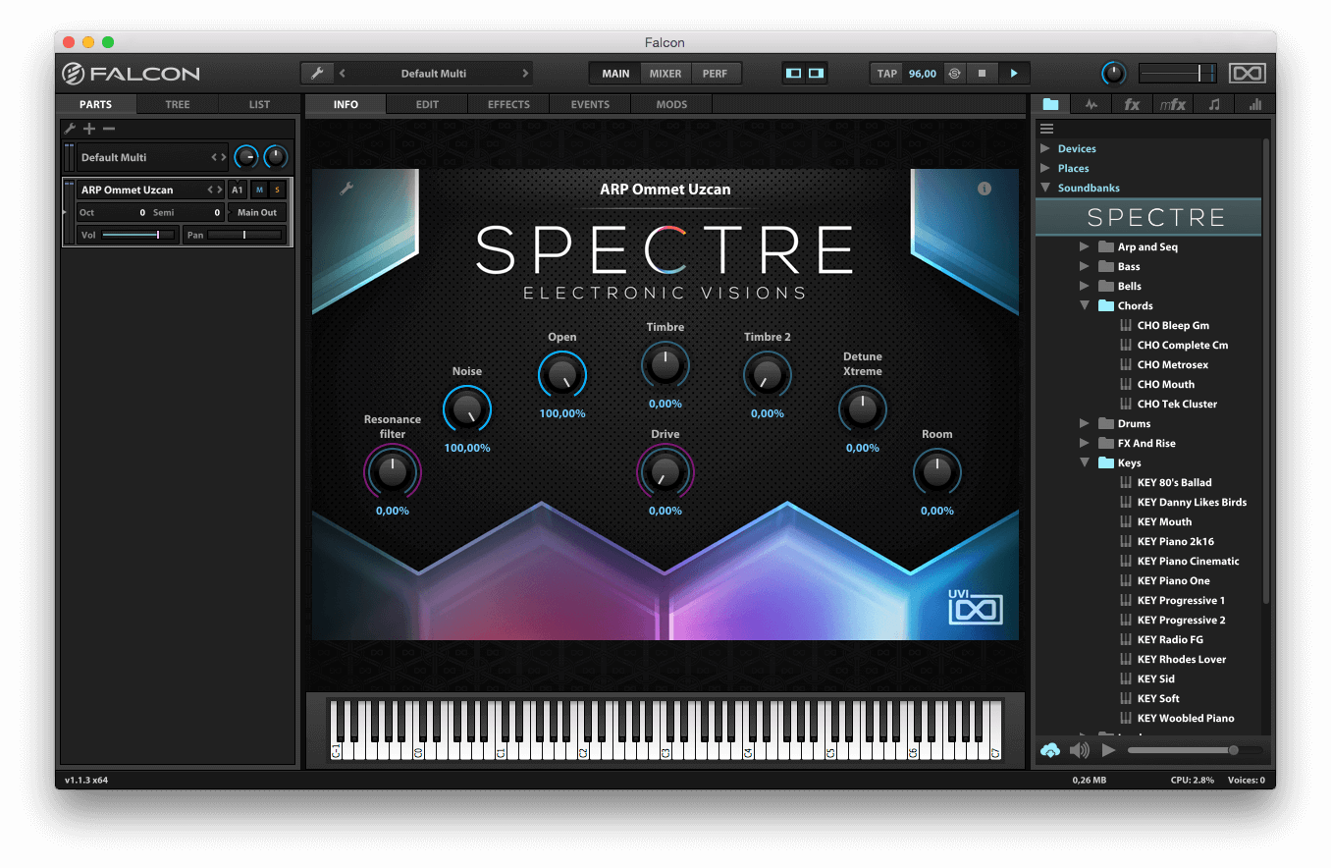Click the music note browser icon
The height and width of the screenshot is (868, 1331).
click(1213, 103)
